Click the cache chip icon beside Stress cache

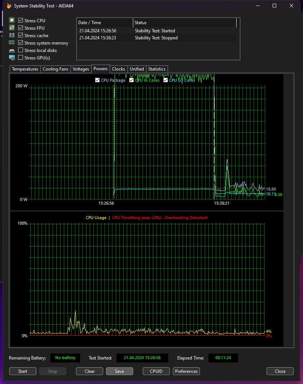coord(12,35)
